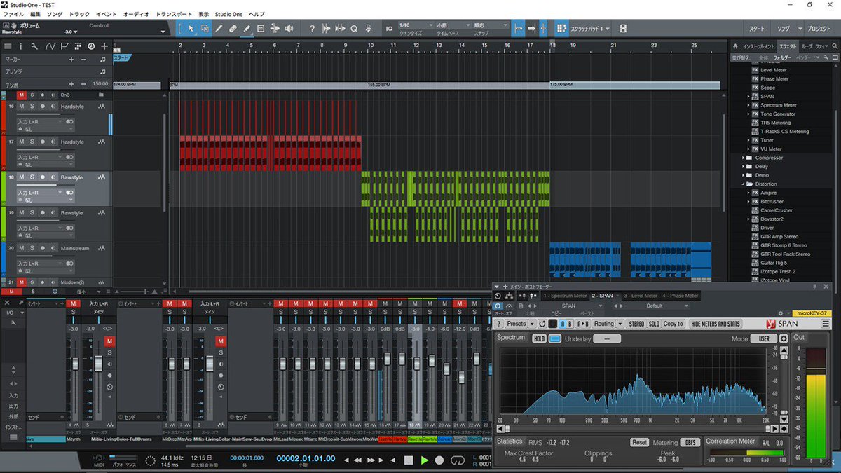Image resolution: width=841 pixels, height=473 pixels.
Task: Open track wrench options icon
Action: [36, 46]
